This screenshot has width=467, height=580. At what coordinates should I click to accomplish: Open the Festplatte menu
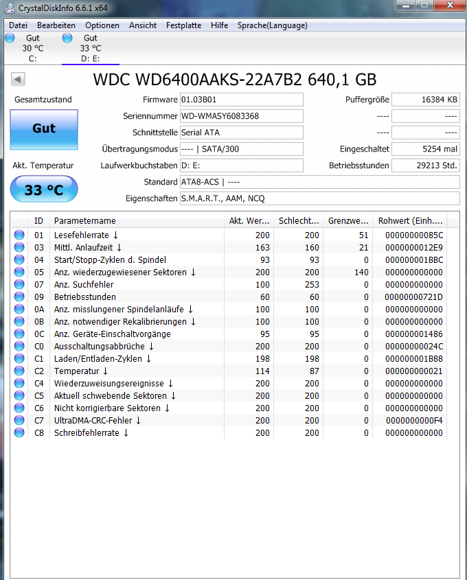(x=183, y=25)
